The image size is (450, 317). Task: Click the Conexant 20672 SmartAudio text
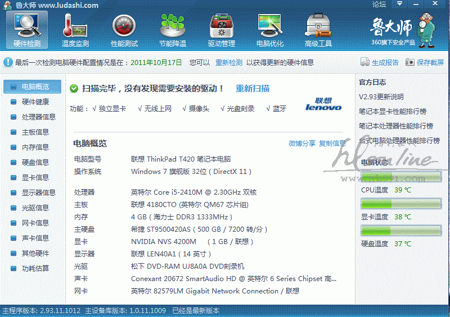coord(233,279)
